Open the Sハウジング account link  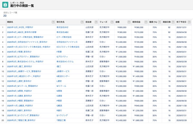click(x=62, y=115)
